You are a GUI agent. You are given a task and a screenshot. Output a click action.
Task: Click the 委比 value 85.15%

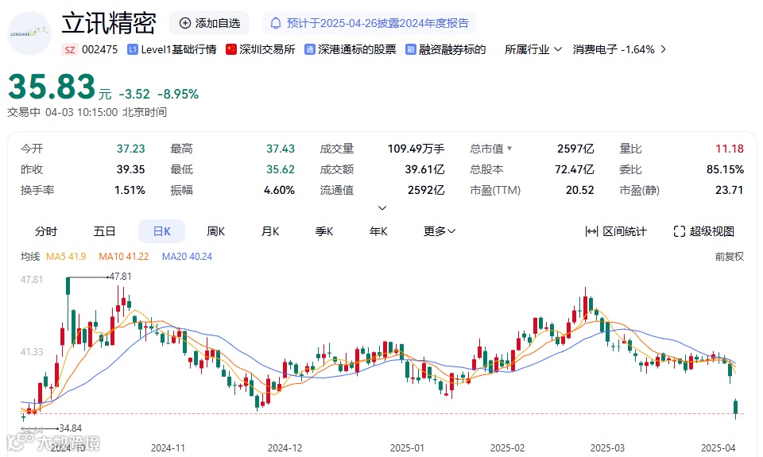[x=725, y=169]
